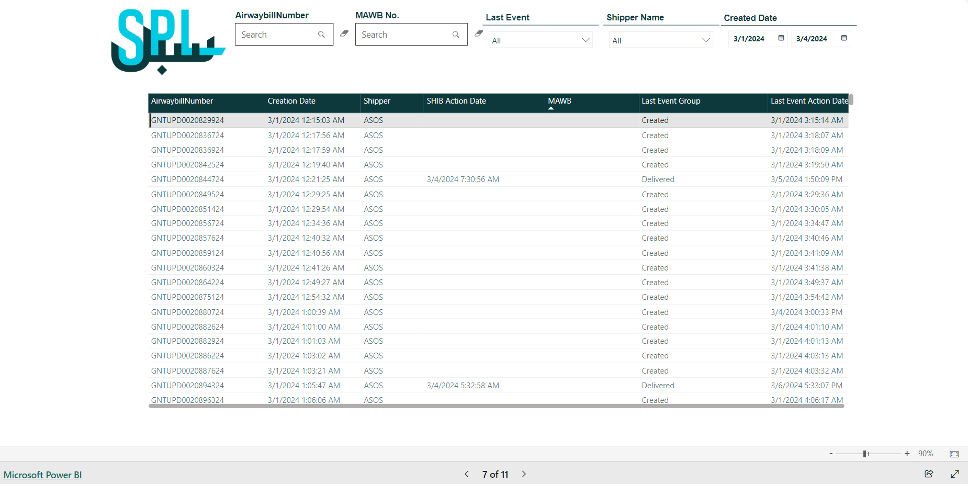Zoom out with the minus button

pyautogui.click(x=831, y=454)
